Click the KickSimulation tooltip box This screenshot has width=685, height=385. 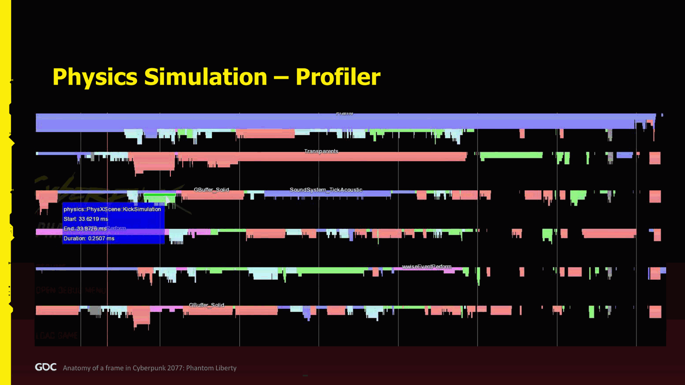click(113, 223)
